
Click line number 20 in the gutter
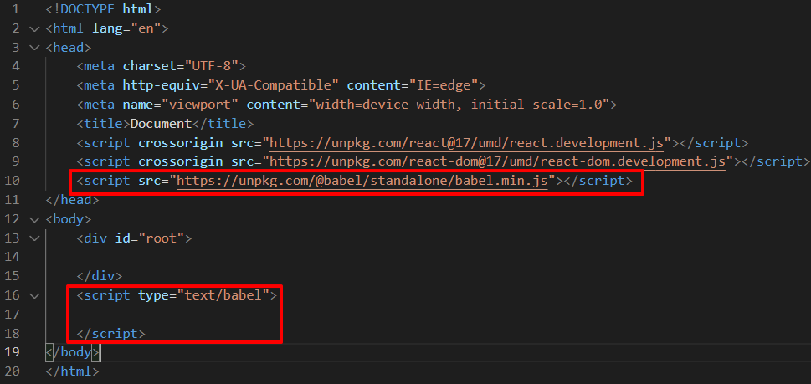(x=12, y=371)
